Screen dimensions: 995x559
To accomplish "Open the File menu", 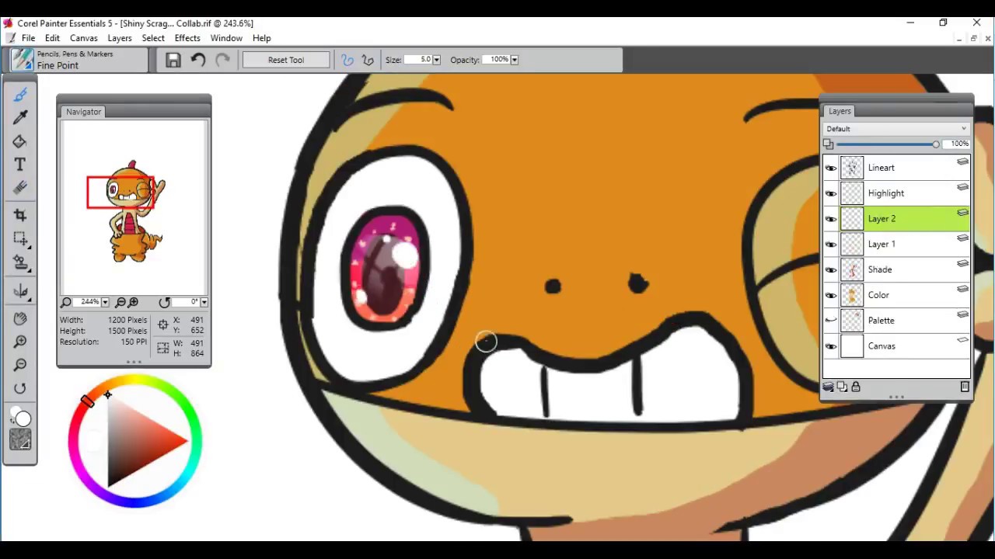I will click(28, 38).
